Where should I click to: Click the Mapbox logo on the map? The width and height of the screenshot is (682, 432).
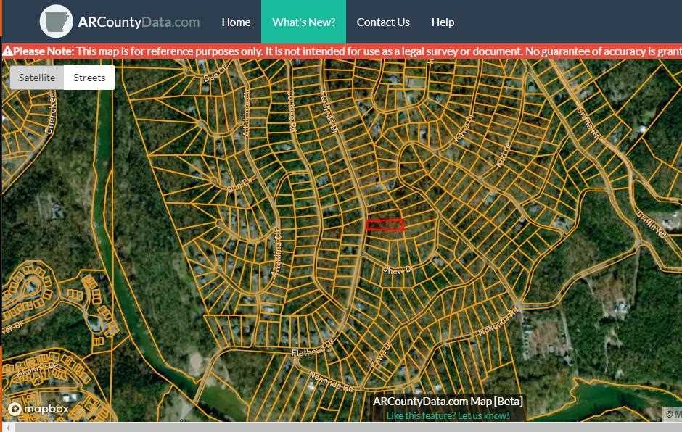point(39,409)
